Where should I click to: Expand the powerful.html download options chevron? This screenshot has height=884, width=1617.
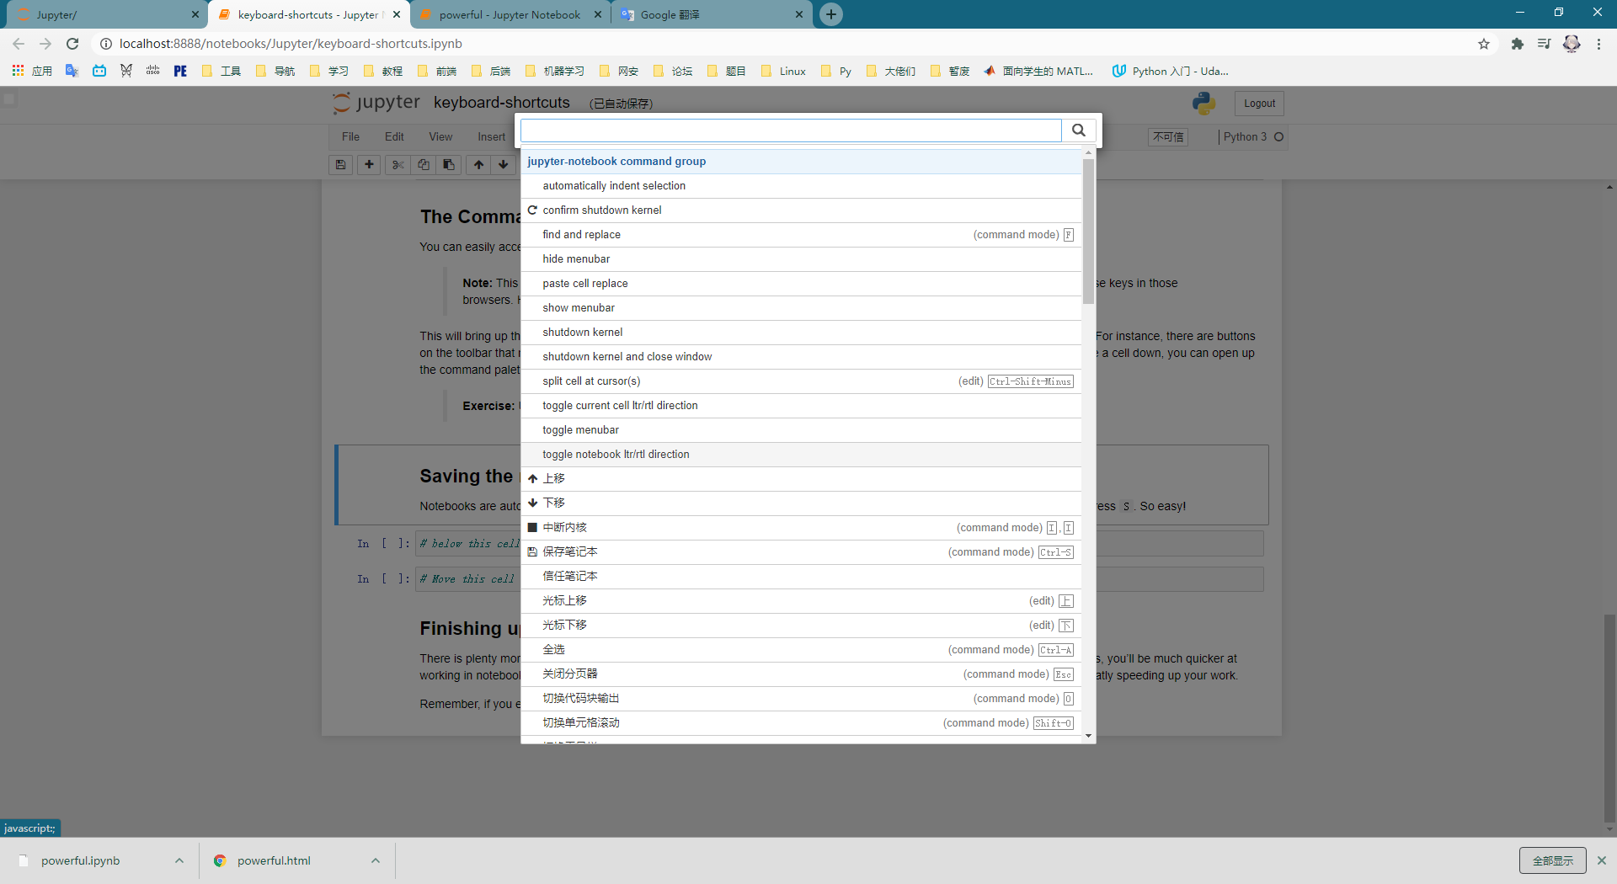[376, 860]
